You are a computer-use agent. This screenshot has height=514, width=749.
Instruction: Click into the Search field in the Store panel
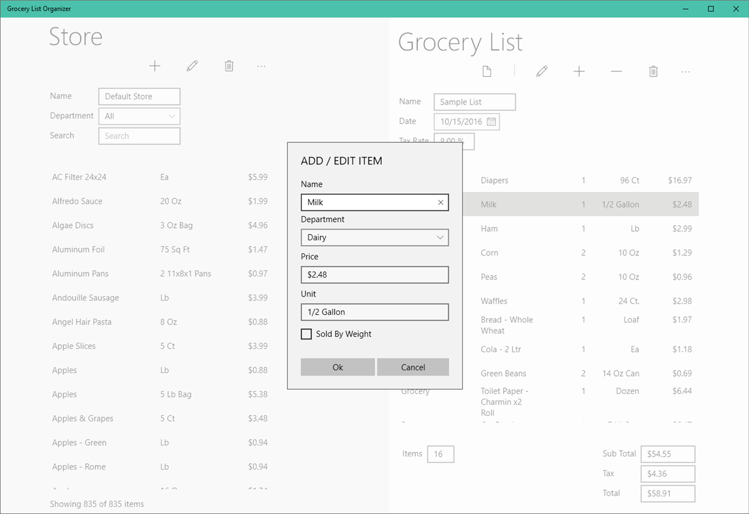(139, 136)
